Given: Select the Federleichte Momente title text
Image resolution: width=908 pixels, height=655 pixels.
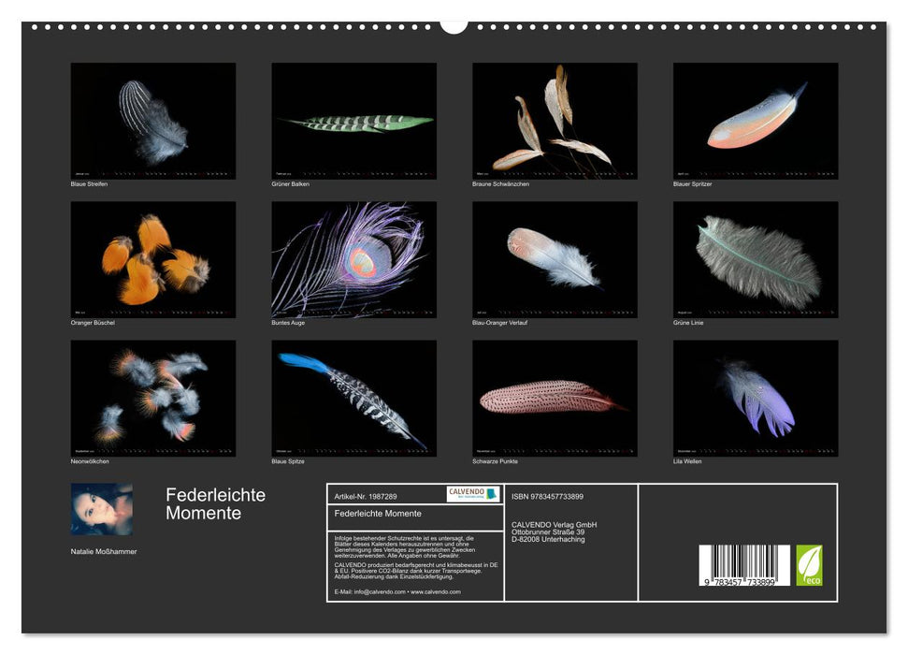Looking at the screenshot, I should click(x=214, y=505).
